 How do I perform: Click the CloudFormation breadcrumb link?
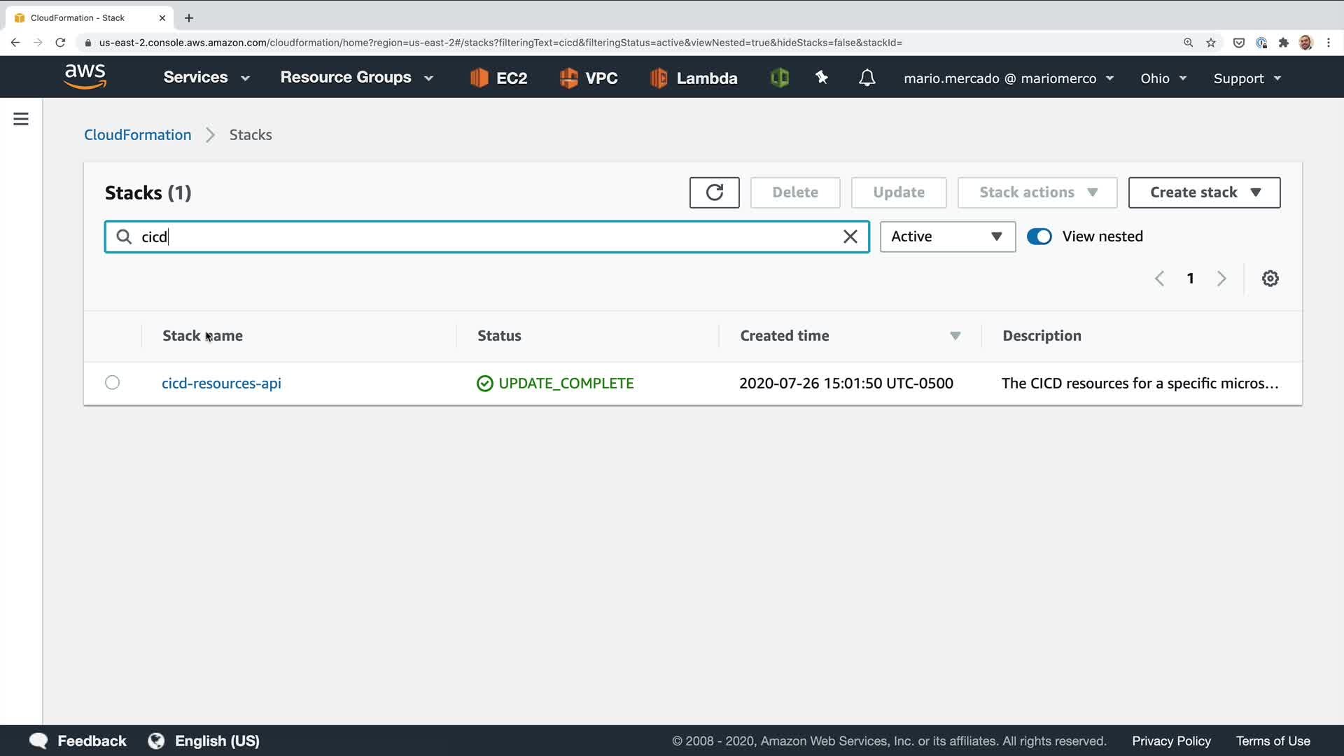point(137,135)
